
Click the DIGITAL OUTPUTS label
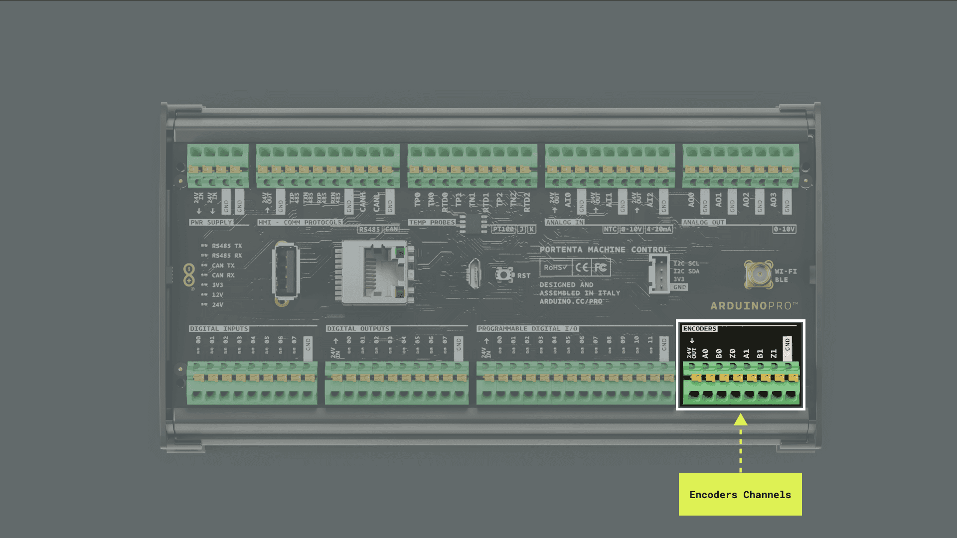click(x=358, y=329)
